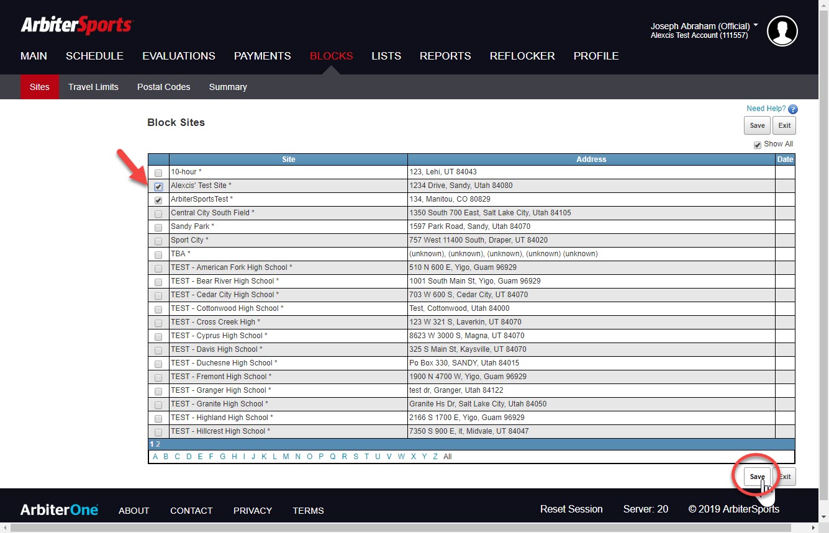Check TEST - Davis High School checkbox

click(x=158, y=351)
